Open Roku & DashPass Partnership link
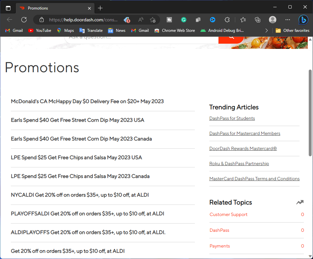 click(239, 163)
